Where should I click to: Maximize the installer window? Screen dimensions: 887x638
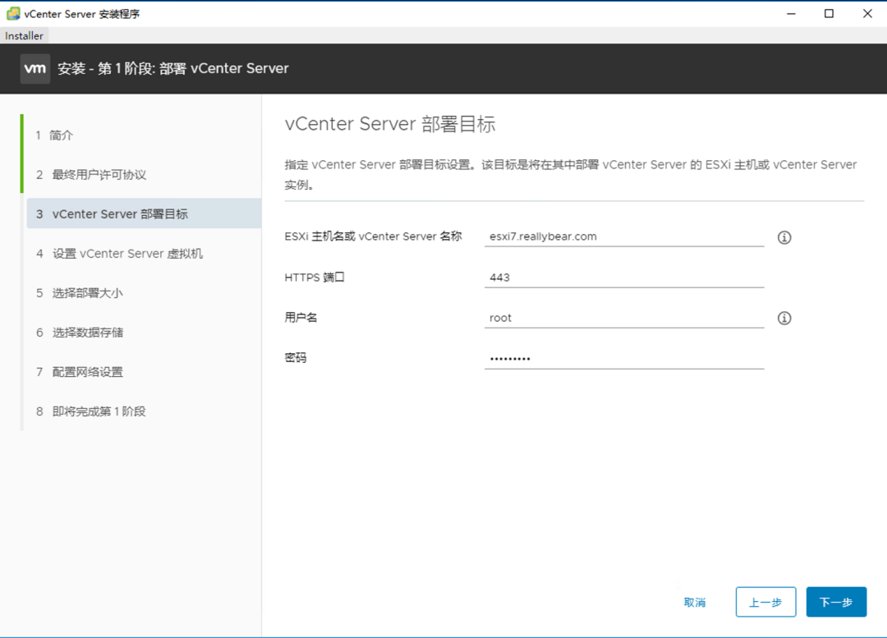pyautogui.click(x=829, y=14)
